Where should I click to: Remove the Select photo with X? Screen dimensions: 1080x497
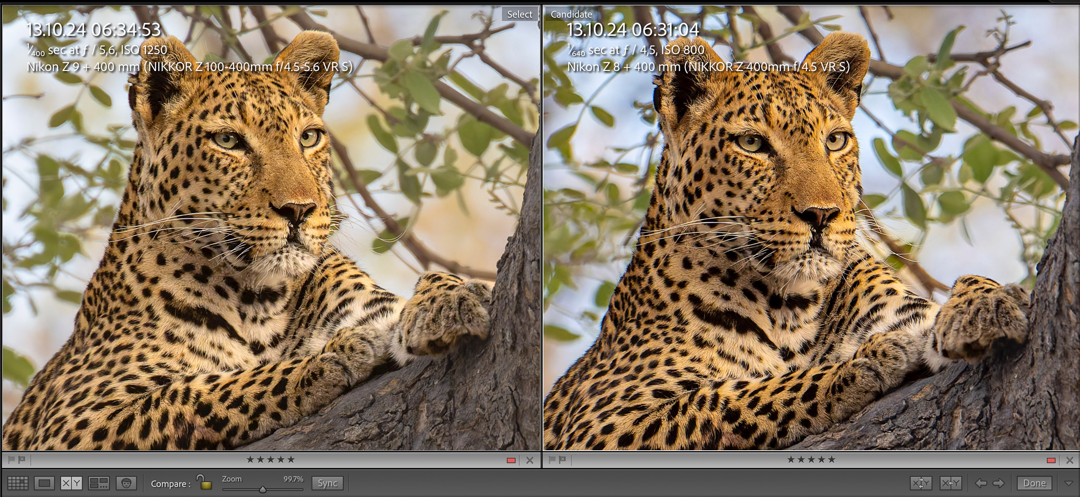530,460
